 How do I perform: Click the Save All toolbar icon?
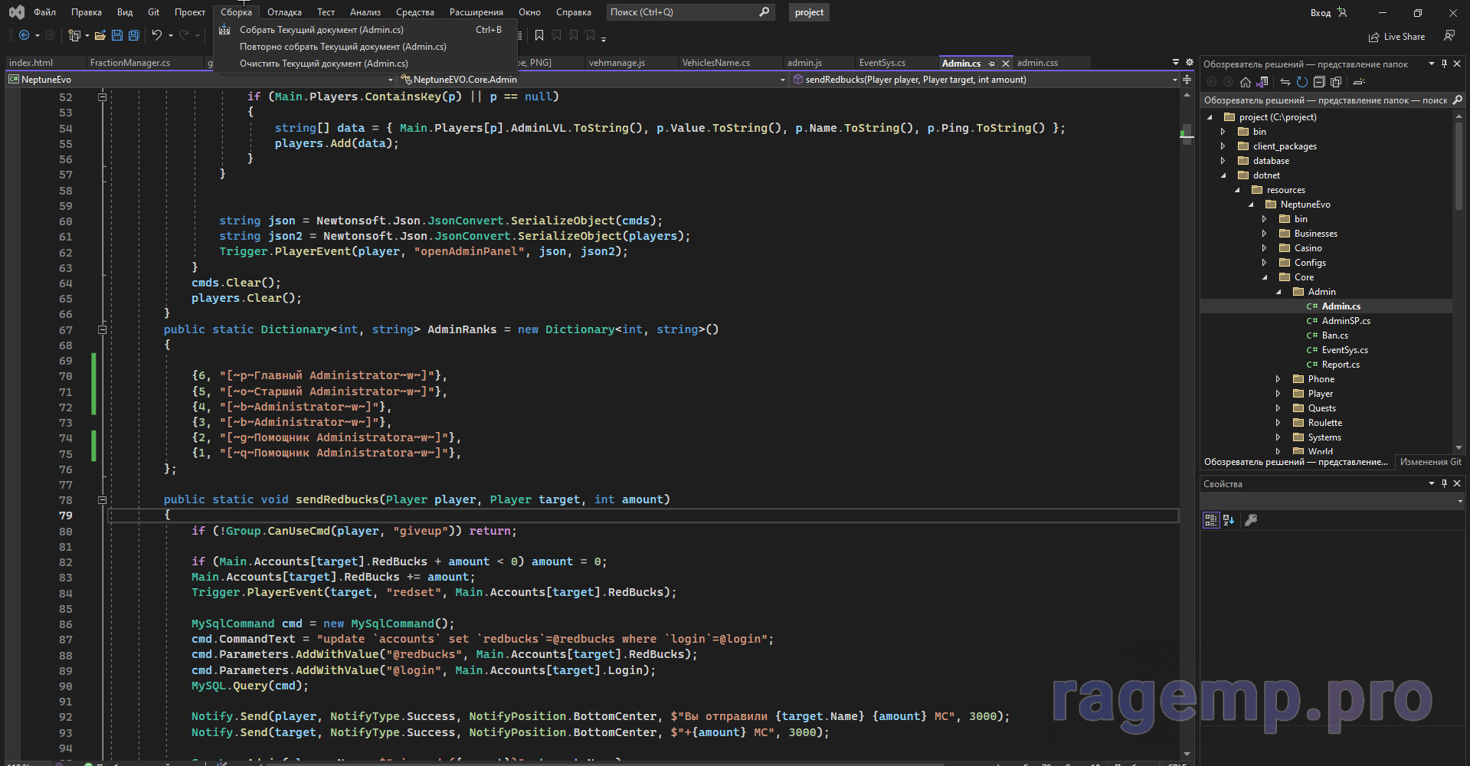coord(134,35)
